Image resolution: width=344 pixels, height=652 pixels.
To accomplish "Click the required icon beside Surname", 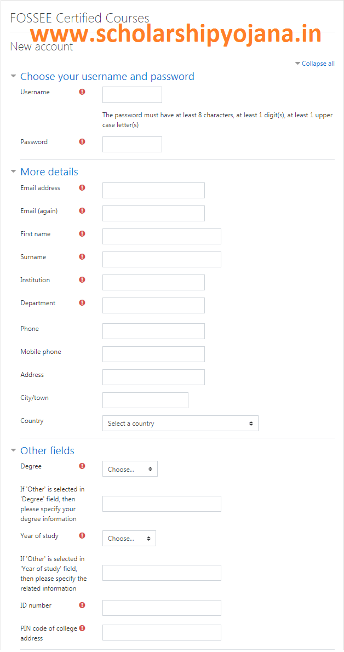I will point(82,257).
